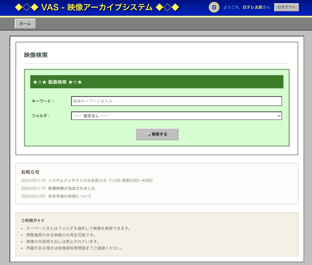312x265 pixels.
Task: Open the フォルダ dropdown chevron arrow
Action: (x=279, y=116)
